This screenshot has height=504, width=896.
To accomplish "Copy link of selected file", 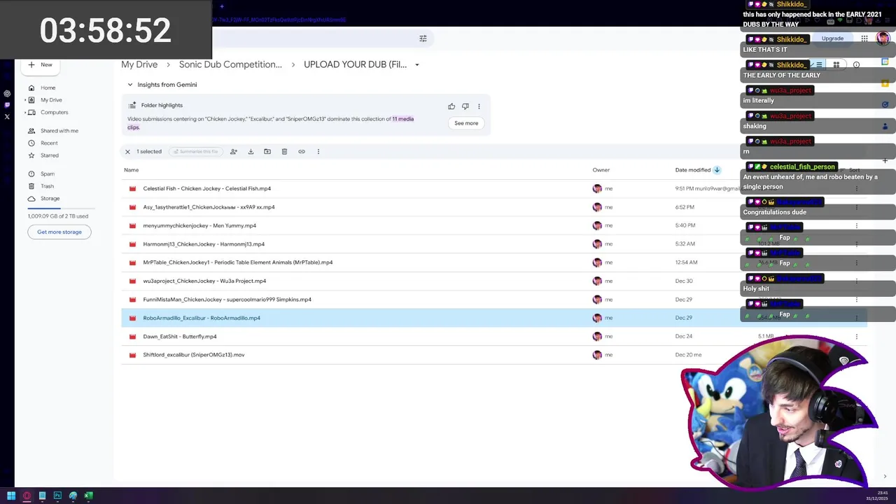I will click(x=302, y=151).
